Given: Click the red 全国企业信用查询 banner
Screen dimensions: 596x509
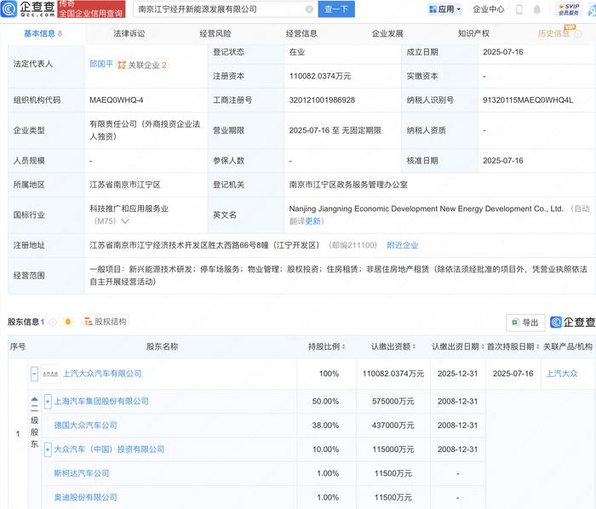Looking at the screenshot, I should click(x=91, y=9).
